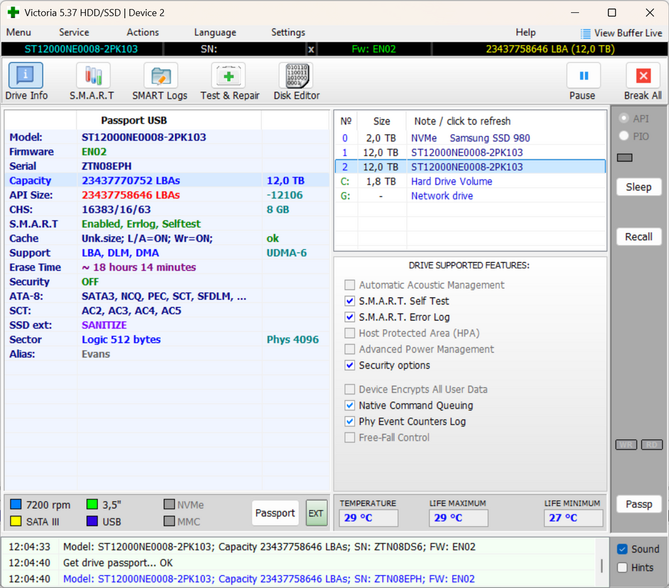Click SANITIZE in SSD ext row
This screenshot has height=588, width=669.
[104, 326]
